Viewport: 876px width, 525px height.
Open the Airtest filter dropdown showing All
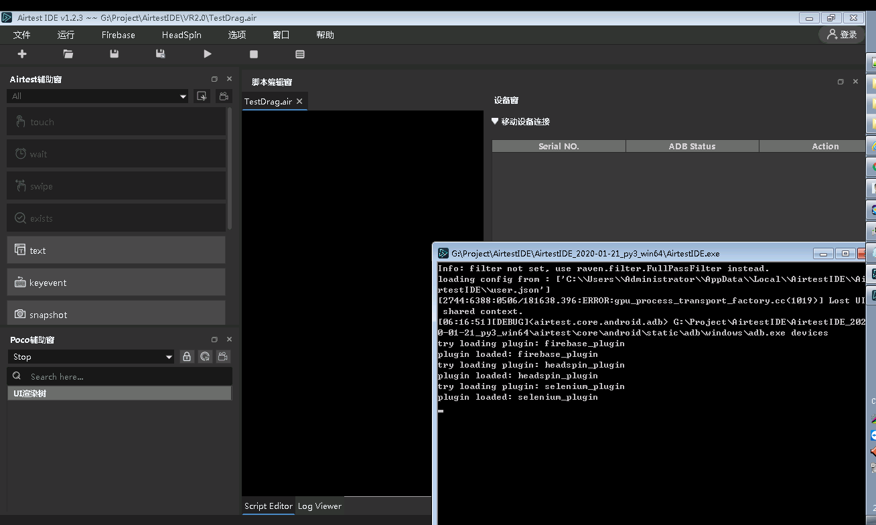98,96
